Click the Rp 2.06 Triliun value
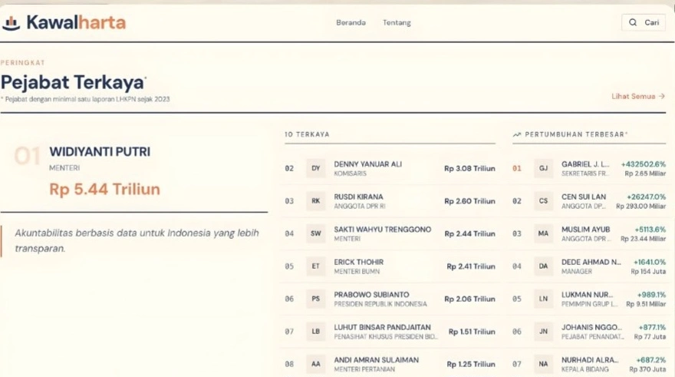Image resolution: width=675 pixels, height=377 pixels. pos(469,299)
